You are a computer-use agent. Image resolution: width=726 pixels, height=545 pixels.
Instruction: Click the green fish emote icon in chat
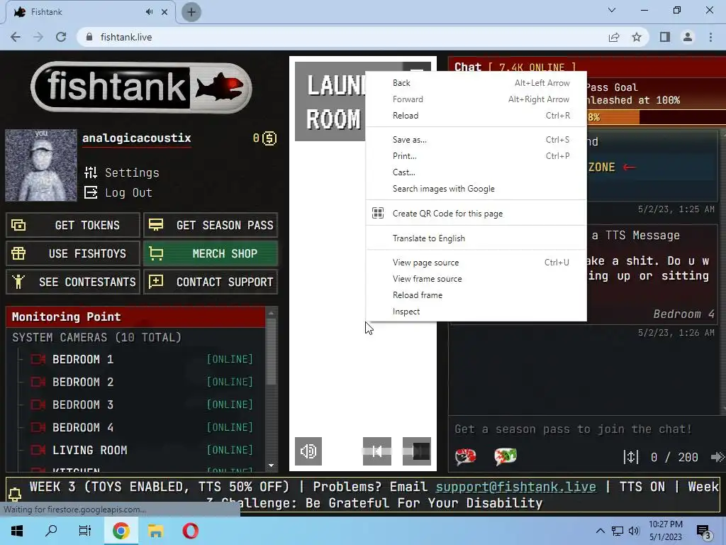(x=505, y=457)
